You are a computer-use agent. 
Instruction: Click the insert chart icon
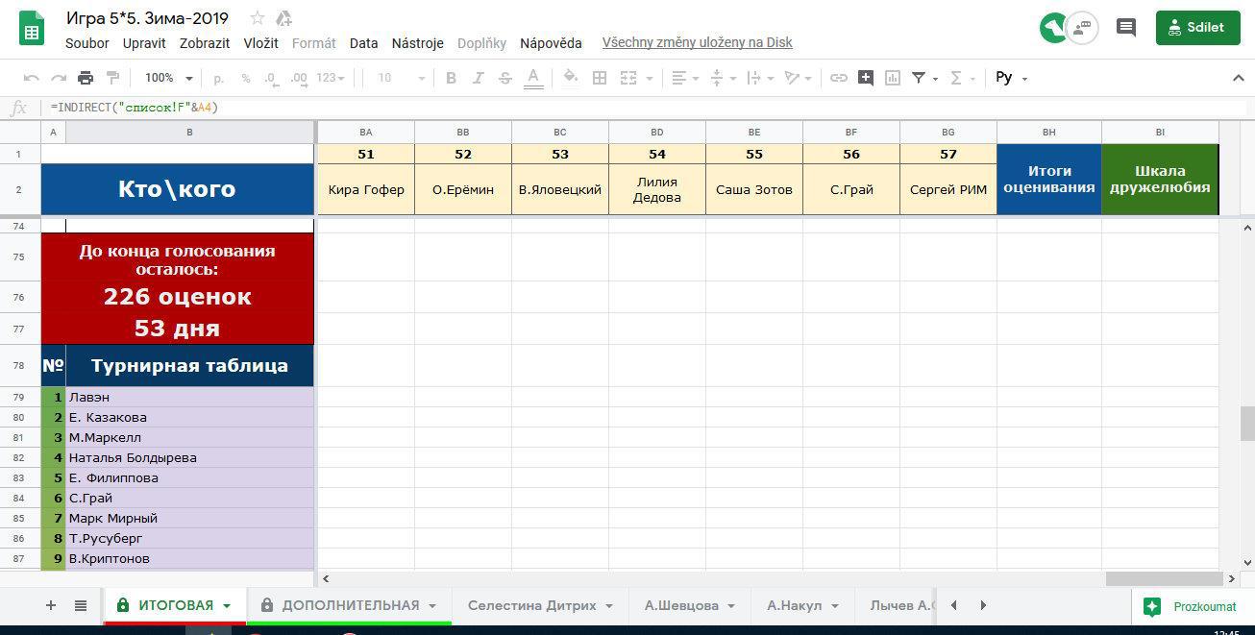[892, 78]
